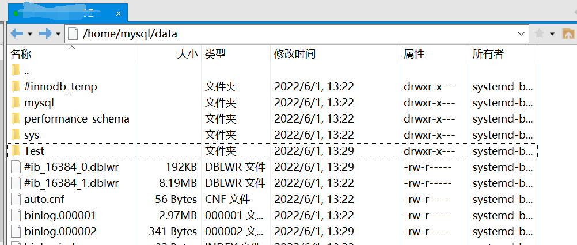
Task: Click the 341 Bytes size cell
Action: [173, 232]
